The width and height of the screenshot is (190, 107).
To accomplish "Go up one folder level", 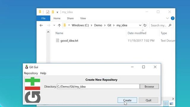I will point(59,25).
